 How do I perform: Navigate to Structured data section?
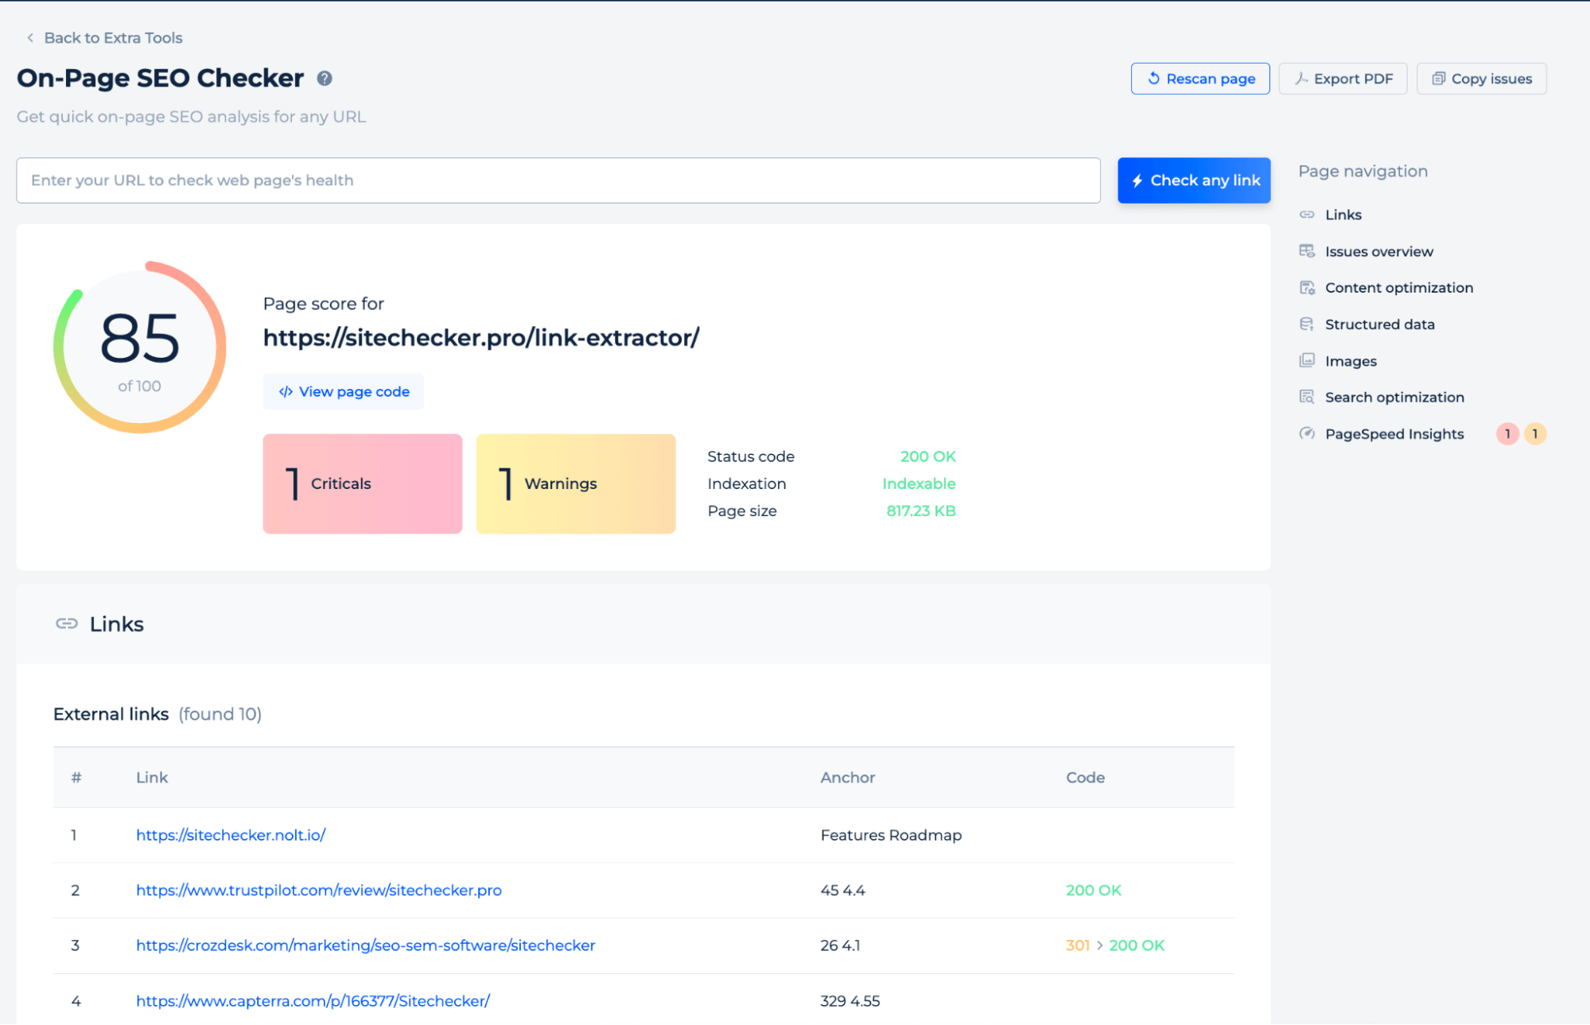(x=1380, y=324)
